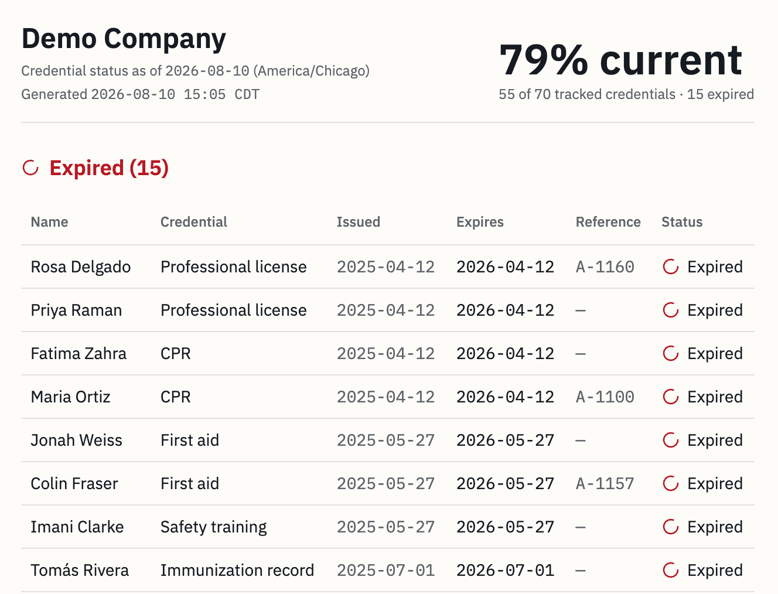Click the expired icon for Maria Ortiz
The image size is (778, 594).
click(x=671, y=397)
